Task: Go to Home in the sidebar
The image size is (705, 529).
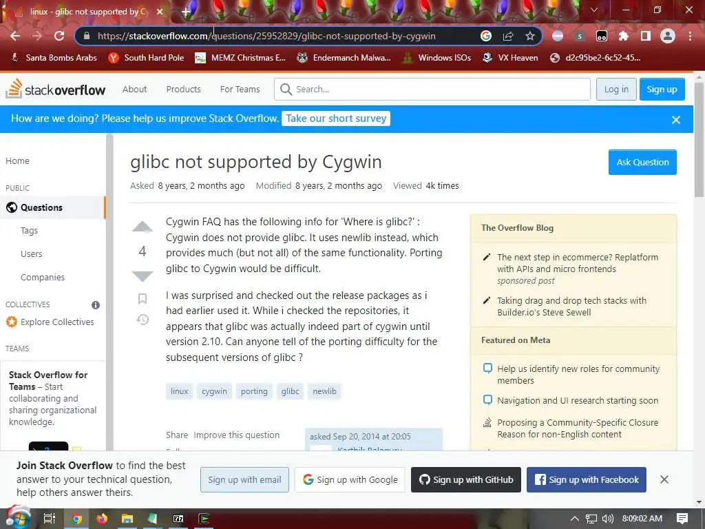Action: 17,160
